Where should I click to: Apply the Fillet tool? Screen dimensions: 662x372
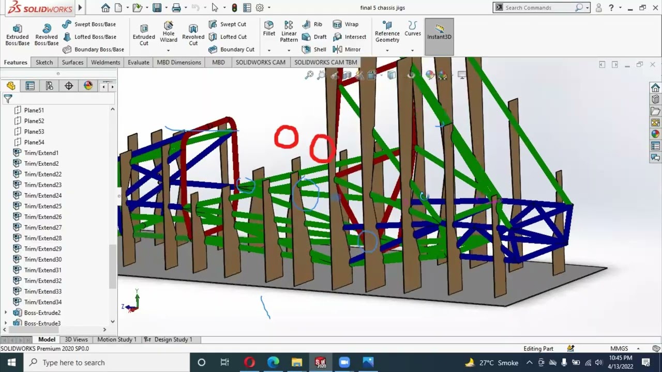click(x=269, y=29)
